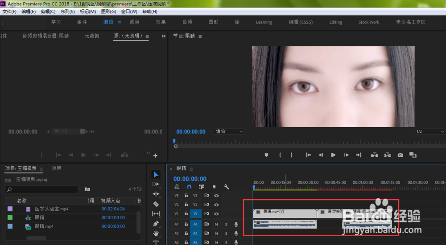This screenshot has height=245, width=446.
Task: Mute the A1 audio track
Action: point(216,224)
